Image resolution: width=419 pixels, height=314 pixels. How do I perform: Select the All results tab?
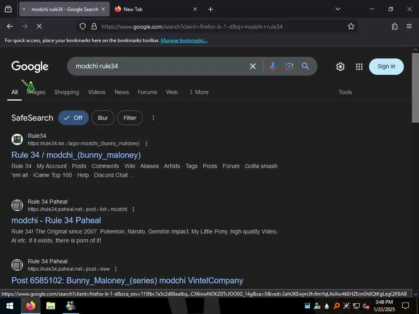coord(14,92)
